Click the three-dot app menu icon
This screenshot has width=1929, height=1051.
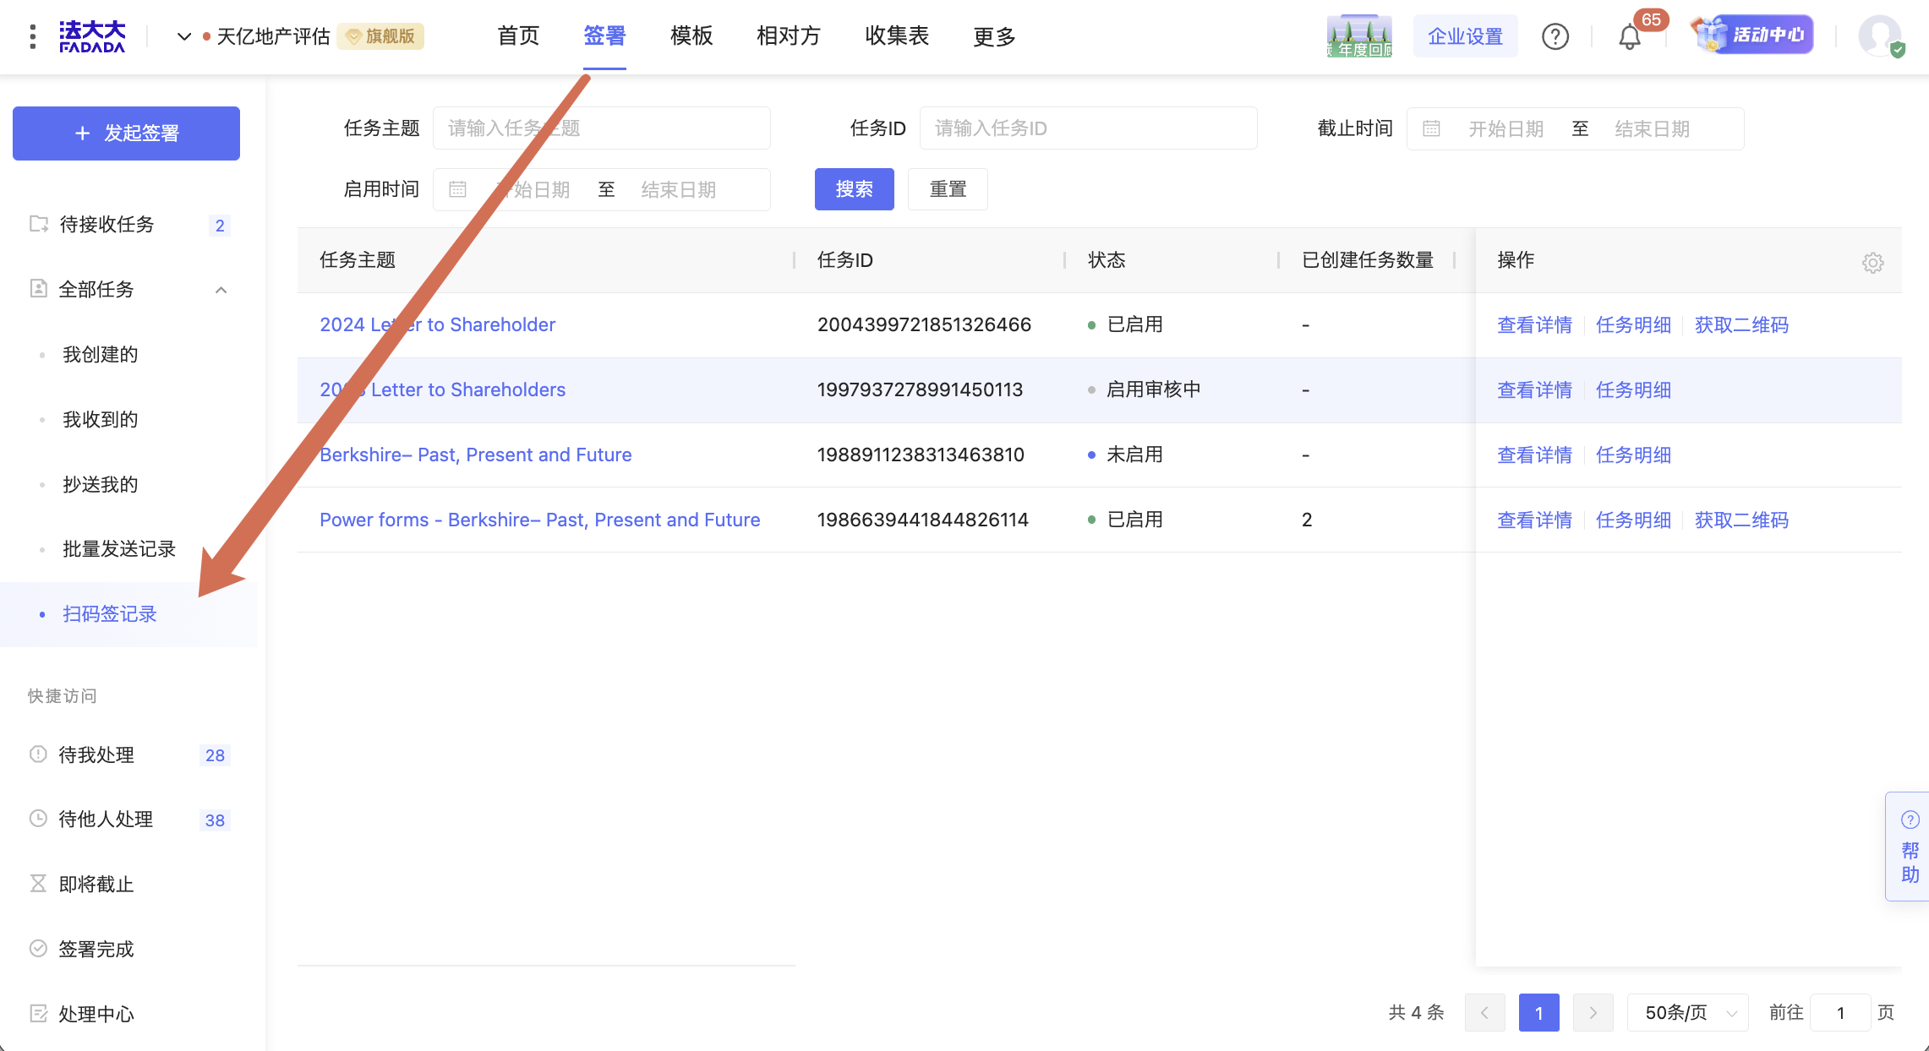(x=32, y=36)
